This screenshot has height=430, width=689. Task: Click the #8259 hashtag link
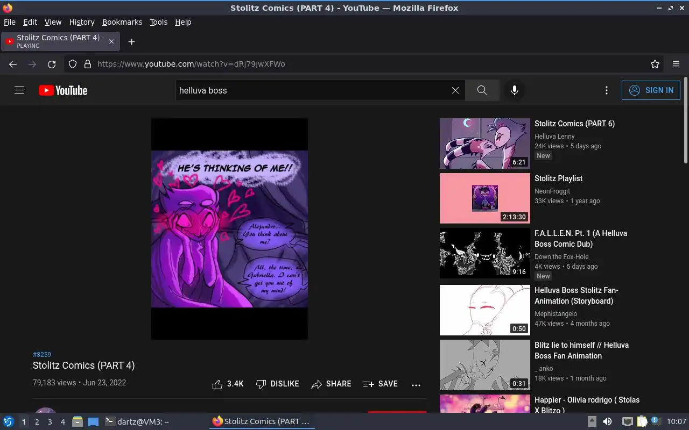[42, 354]
